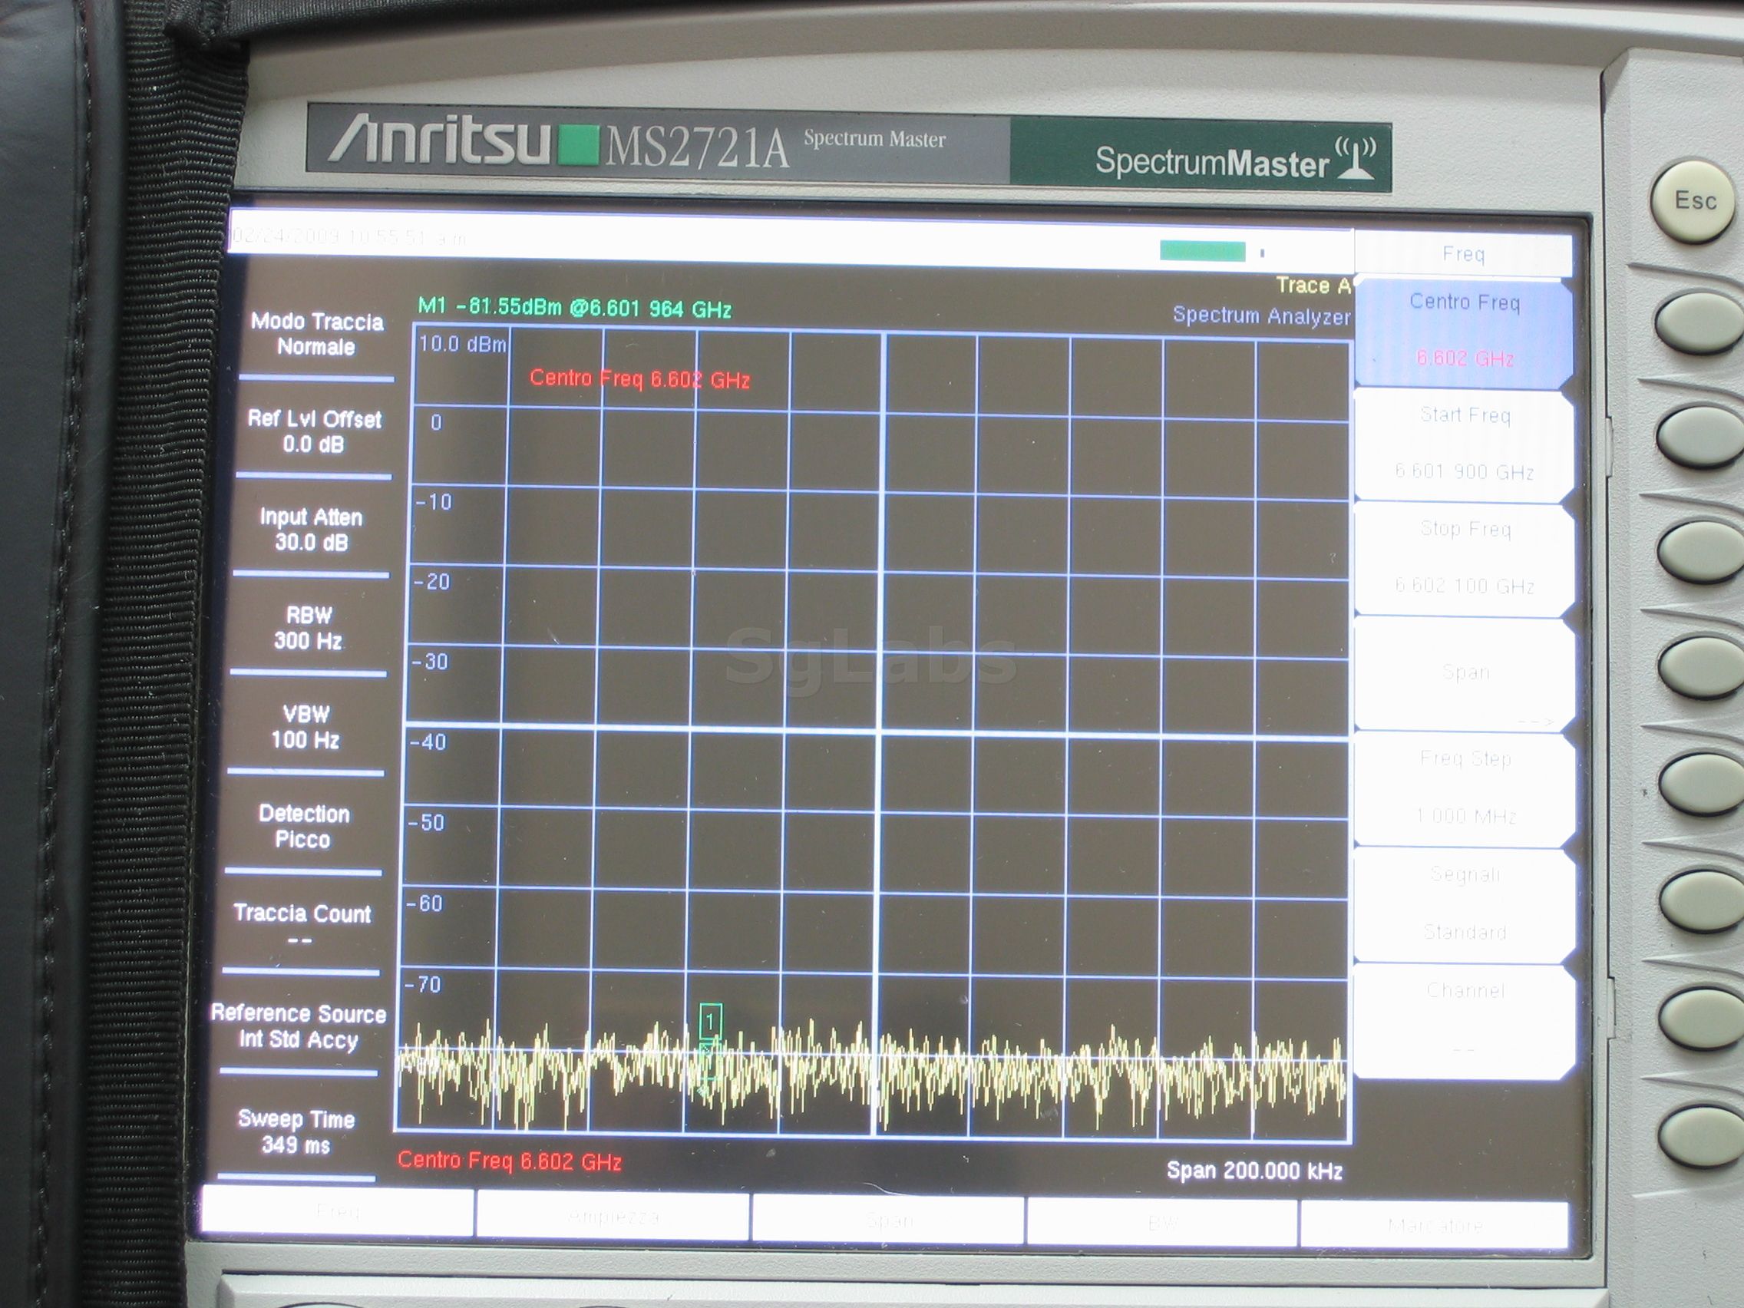Screen dimensions: 1744x1308
Task: Click the Input Atten 30.0 dB entry
Action: [x=311, y=529]
